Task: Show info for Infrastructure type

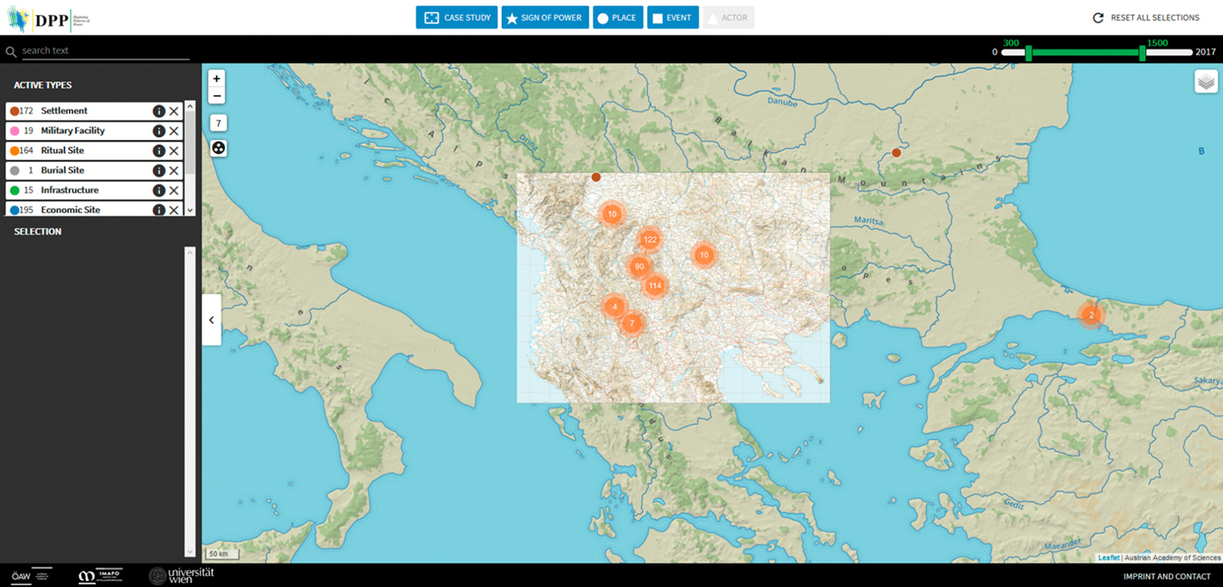Action: [x=159, y=191]
